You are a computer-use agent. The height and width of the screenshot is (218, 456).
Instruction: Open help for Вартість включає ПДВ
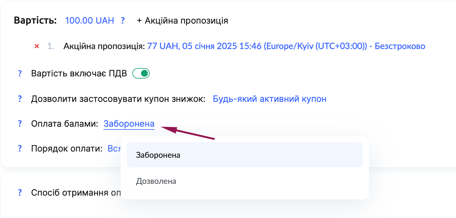coord(20,74)
